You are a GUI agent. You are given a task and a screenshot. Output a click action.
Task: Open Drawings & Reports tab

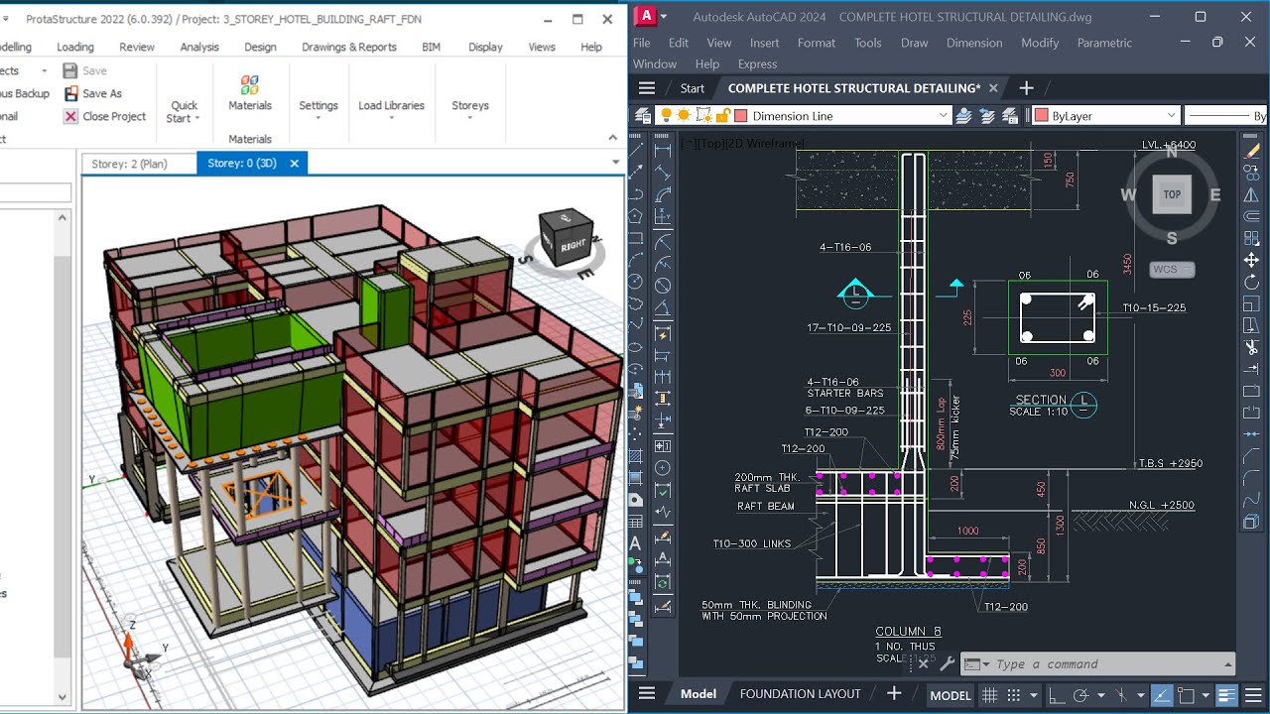(349, 47)
